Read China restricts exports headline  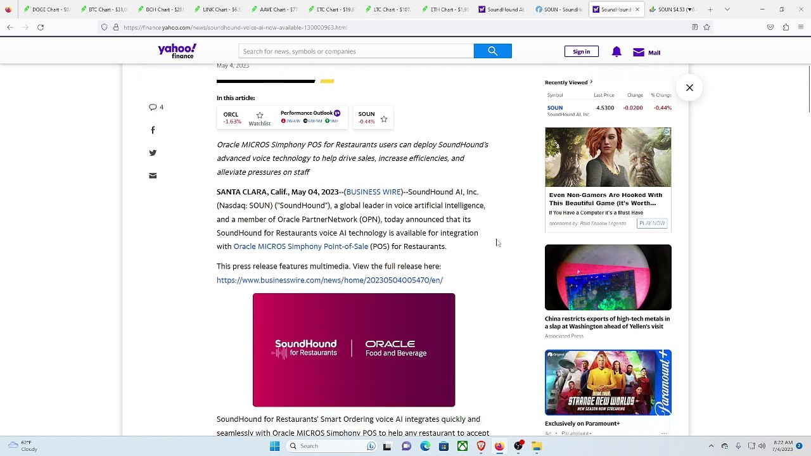click(607, 322)
